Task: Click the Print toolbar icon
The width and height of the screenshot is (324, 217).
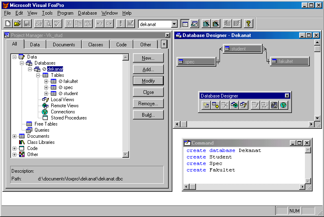Action: [x=39, y=24]
